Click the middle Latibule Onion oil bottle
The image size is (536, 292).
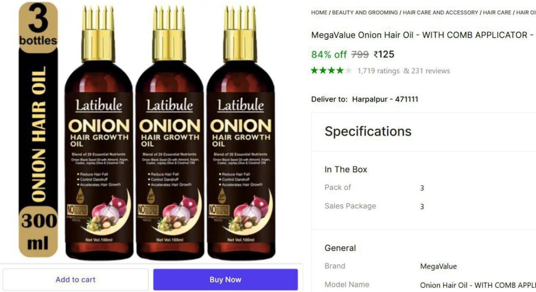[x=170, y=133]
